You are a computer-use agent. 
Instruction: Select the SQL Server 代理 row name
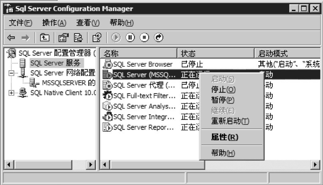[x=144, y=85]
